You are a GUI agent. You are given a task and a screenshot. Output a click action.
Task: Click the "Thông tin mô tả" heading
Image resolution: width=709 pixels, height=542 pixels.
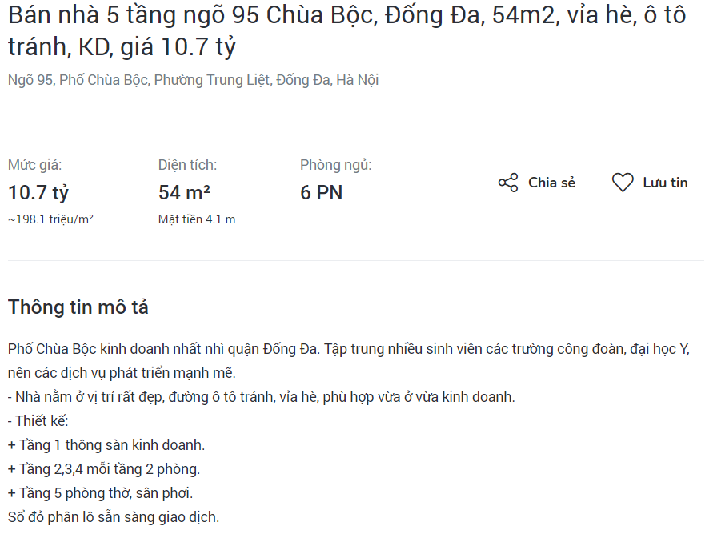pyautogui.click(x=78, y=307)
